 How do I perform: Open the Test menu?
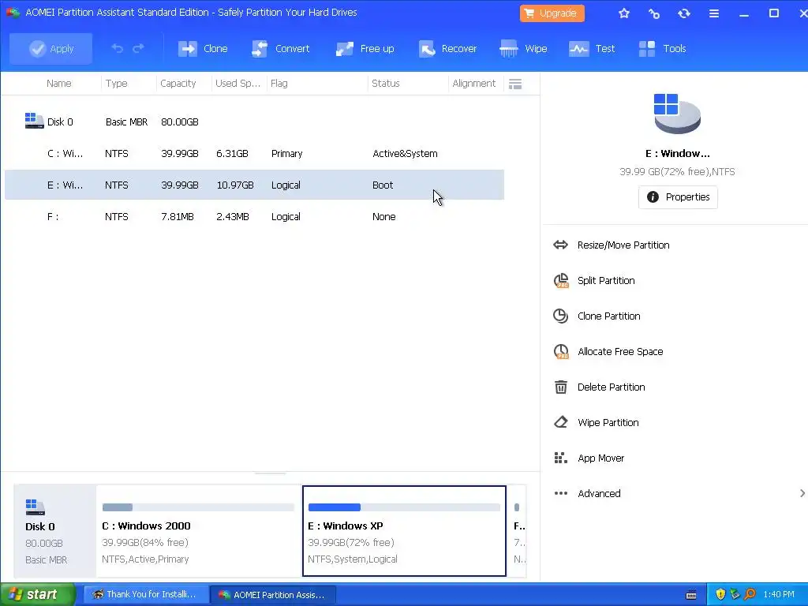592,48
